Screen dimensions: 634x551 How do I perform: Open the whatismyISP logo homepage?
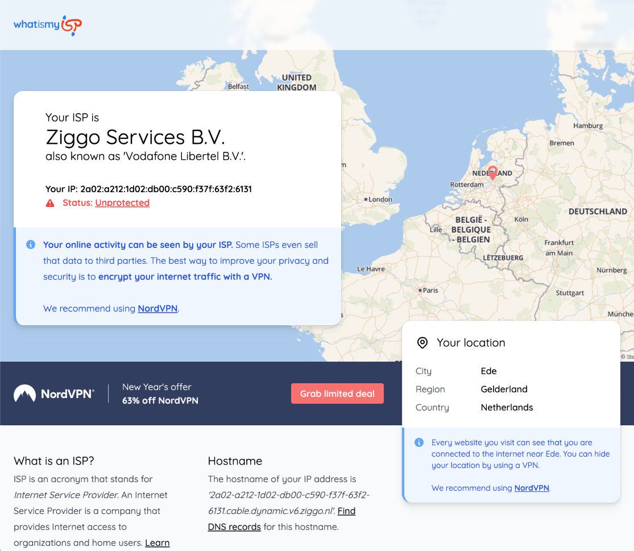48,25
